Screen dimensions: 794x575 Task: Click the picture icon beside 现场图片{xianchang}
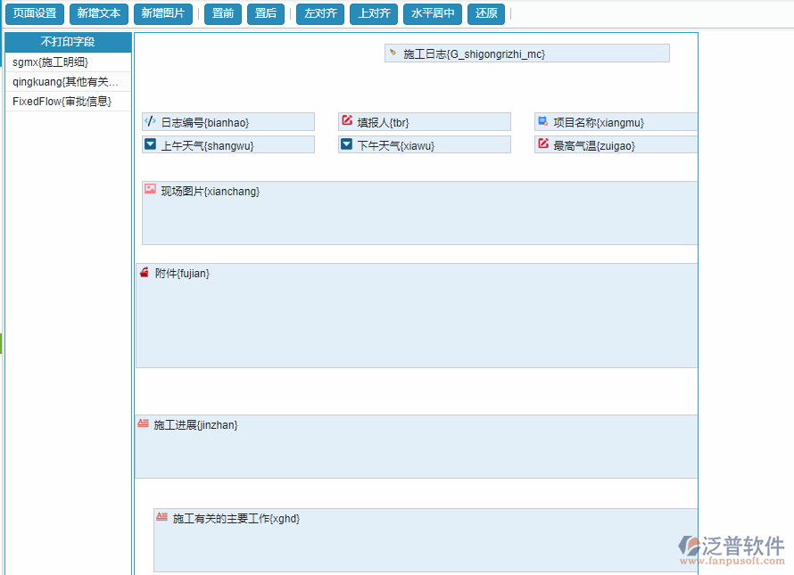[151, 189]
